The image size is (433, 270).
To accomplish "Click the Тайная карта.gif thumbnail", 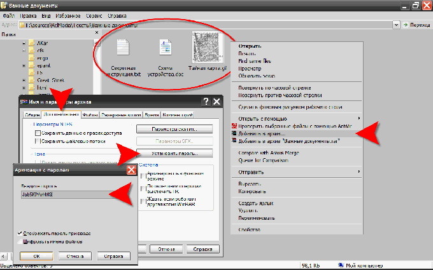I will click(x=208, y=48).
